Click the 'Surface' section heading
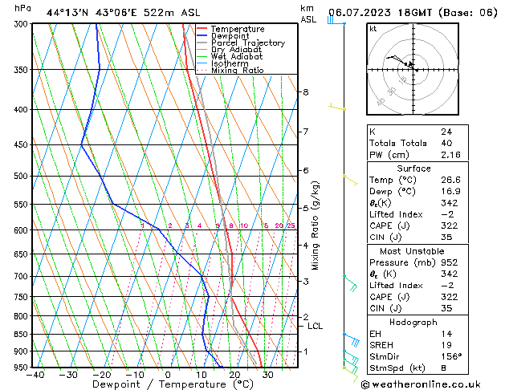505x390 pixels. (x=413, y=169)
